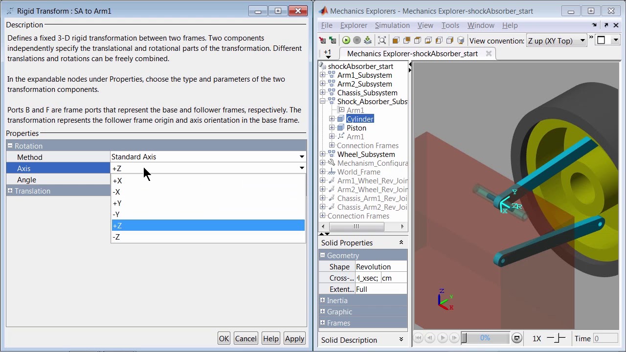Click OK in Rigid Transform dialog
Image resolution: width=626 pixels, height=352 pixels.
point(224,338)
